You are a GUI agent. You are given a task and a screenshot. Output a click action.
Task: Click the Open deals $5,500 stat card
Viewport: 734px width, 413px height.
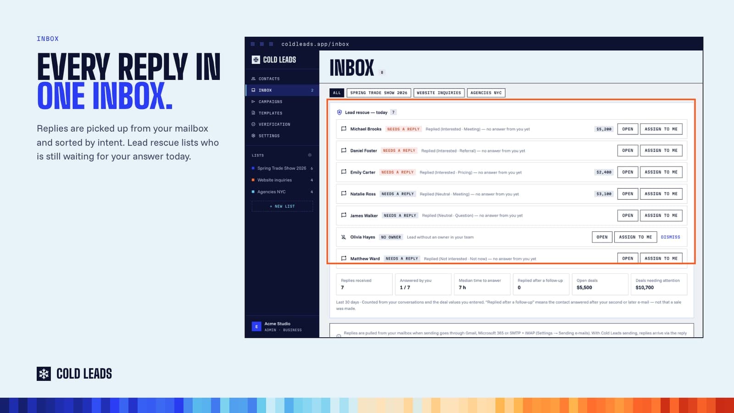[x=600, y=284]
